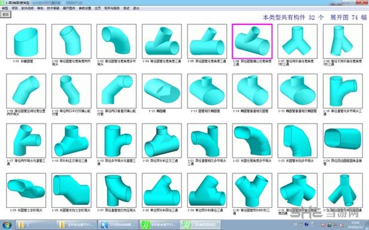Click the active taskbar window 1-圆(椭圆)
The width and height of the screenshot is (369, 230).
coord(200,225)
